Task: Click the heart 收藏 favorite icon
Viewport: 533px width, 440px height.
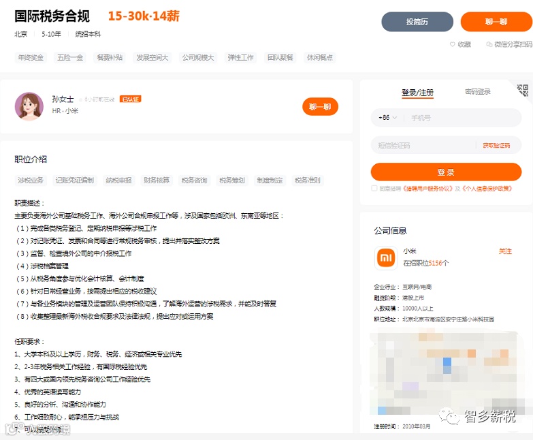Action: (453, 44)
